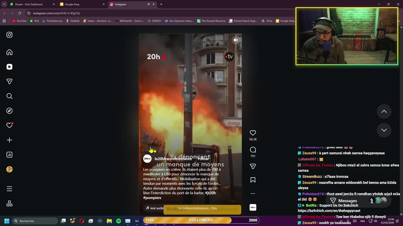Open the WeTransfer bookmark
403x226 pixels.
[129, 21]
